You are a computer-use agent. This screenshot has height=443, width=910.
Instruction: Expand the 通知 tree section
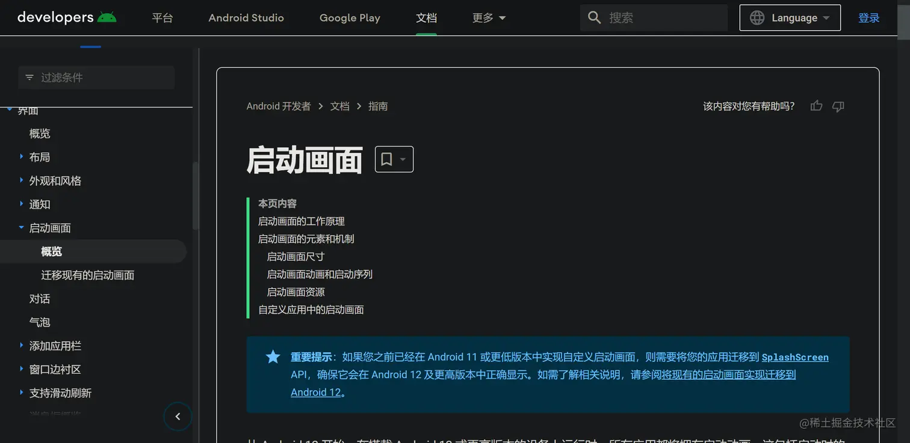[x=22, y=204]
